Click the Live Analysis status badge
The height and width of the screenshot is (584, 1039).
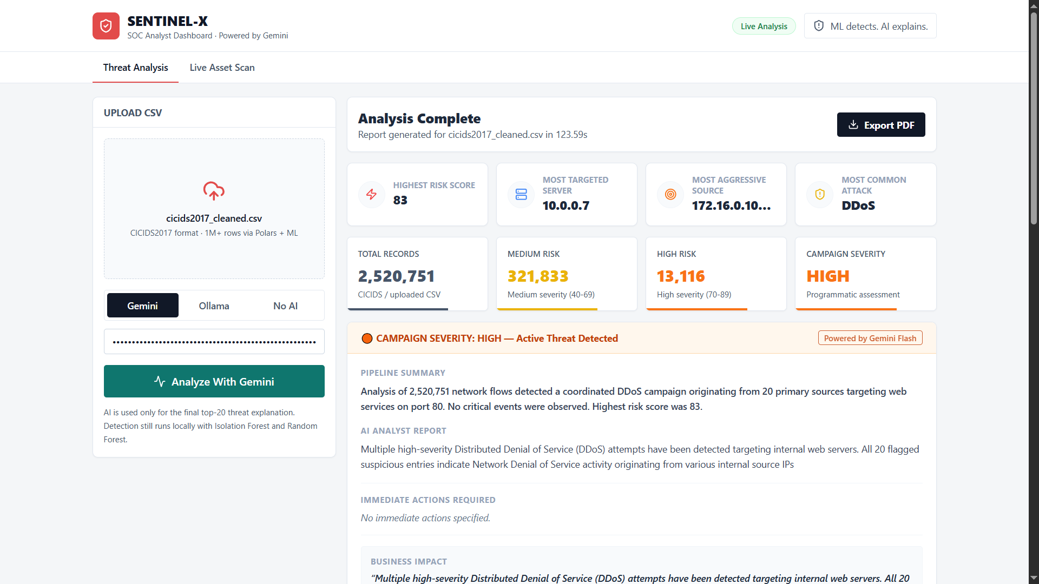coord(764,26)
